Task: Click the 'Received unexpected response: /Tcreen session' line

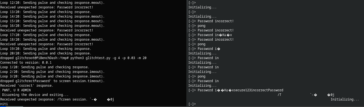Action: tap(57, 99)
